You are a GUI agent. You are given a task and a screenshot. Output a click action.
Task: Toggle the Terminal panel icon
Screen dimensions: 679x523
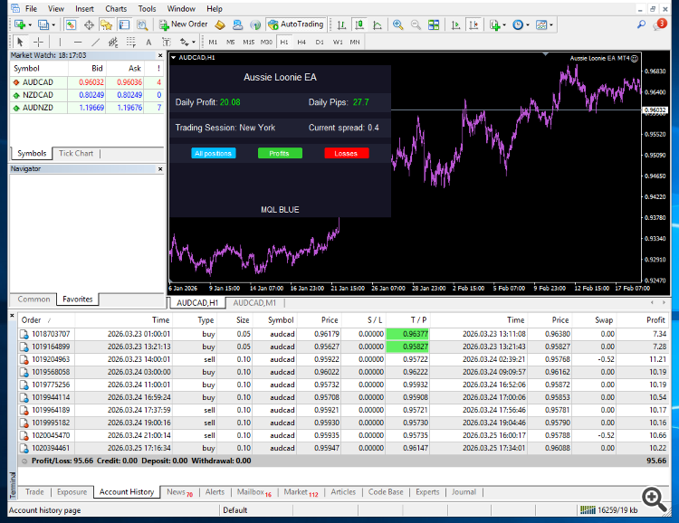coord(124,24)
